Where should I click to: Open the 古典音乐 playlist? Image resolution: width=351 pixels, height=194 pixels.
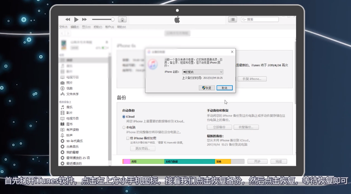click(x=72, y=147)
